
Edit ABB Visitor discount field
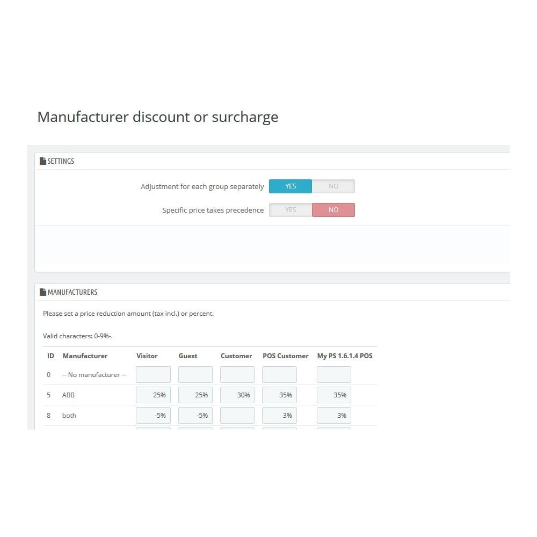(153, 395)
